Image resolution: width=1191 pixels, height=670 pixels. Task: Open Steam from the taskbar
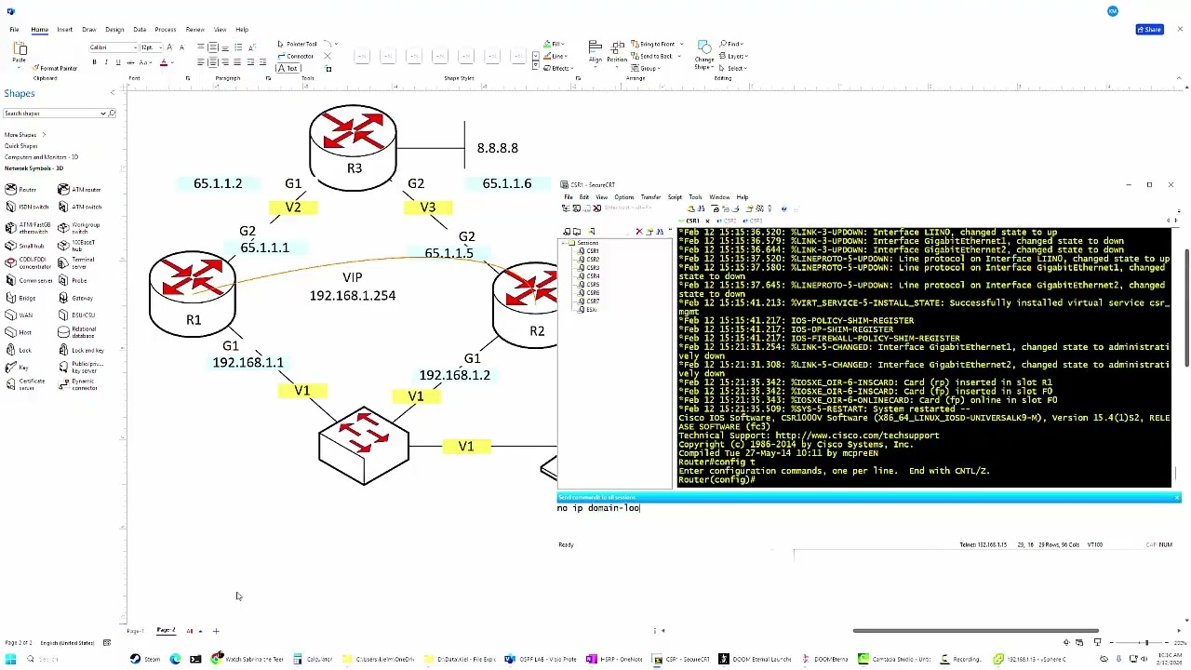pos(144,659)
